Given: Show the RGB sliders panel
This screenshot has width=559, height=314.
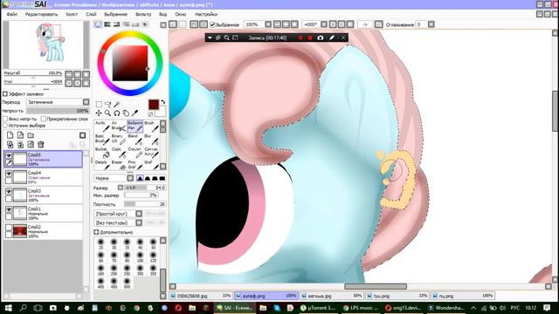Looking at the screenshot, I should (107, 24).
